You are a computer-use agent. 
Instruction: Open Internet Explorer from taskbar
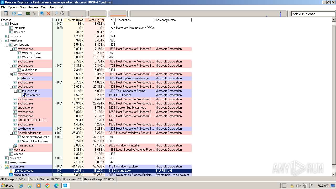[21, 186]
